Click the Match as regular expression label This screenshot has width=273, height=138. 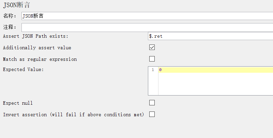point(40,59)
